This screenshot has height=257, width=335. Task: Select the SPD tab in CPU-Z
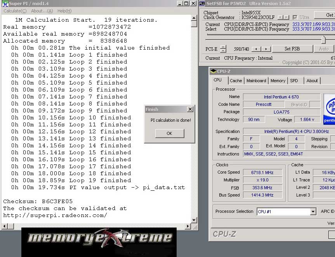(x=294, y=81)
